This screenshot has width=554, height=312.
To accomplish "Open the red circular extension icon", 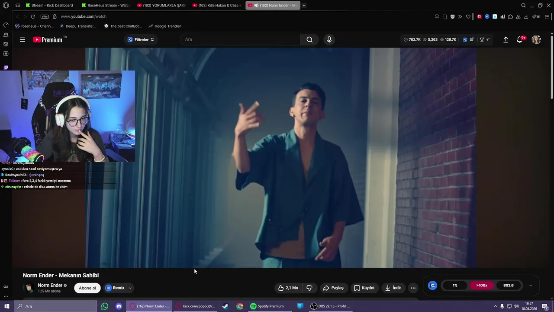I will [x=479, y=16].
